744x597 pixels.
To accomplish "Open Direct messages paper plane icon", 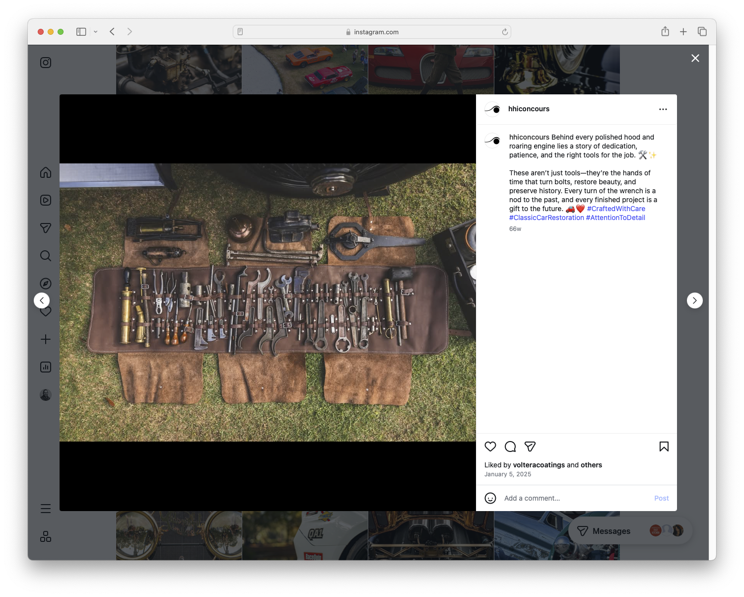I will pos(45,228).
